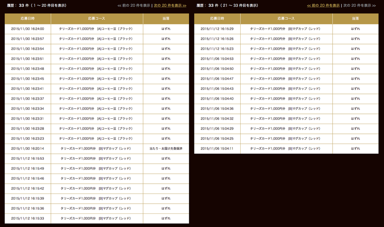The width and height of the screenshot is (384, 227).
Task: Select date 2015/11/06 15:04:43
Action: pos(217,89)
